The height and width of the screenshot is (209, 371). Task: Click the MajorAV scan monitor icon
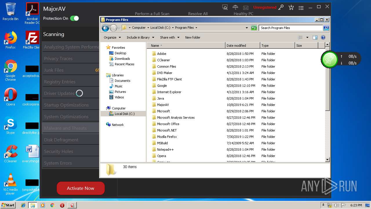click(x=225, y=7)
